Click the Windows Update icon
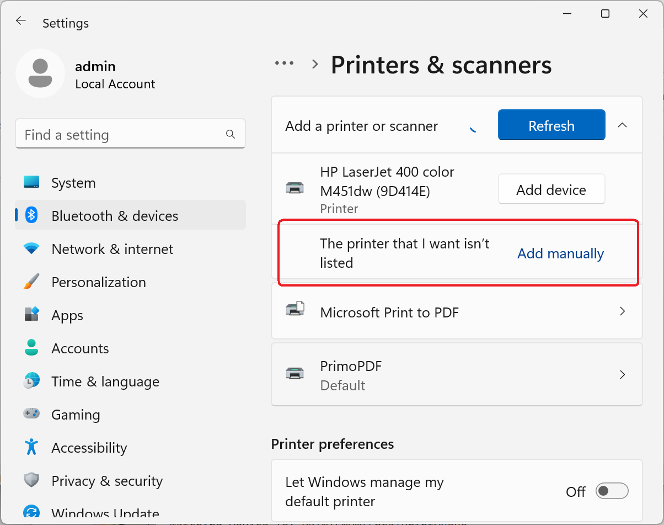Image resolution: width=664 pixels, height=525 pixels. pos(31,512)
